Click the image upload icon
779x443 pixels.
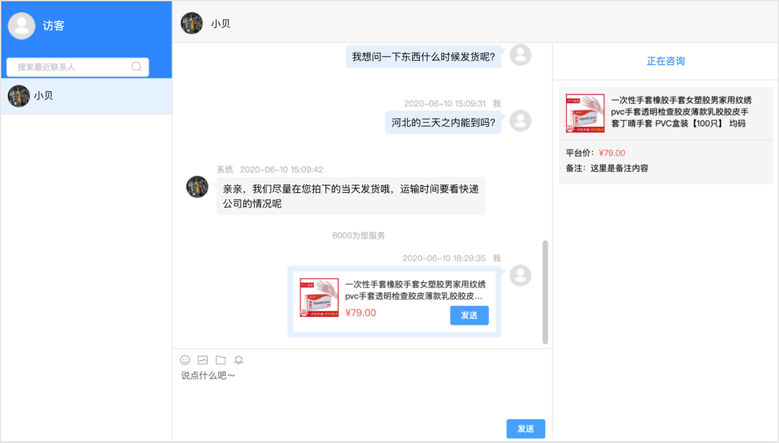point(202,360)
